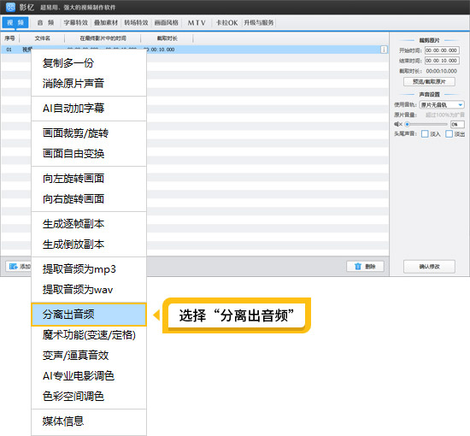The width and height of the screenshot is (470, 436).
Task: Click the add-video icon at bottom left
Action: (x=14, y=266)
